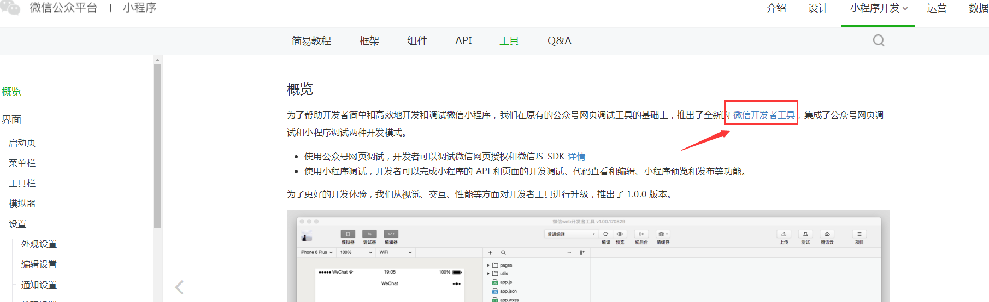Switch to the 简易教程 tab
The image size is (989, 302).
point(311,41)
